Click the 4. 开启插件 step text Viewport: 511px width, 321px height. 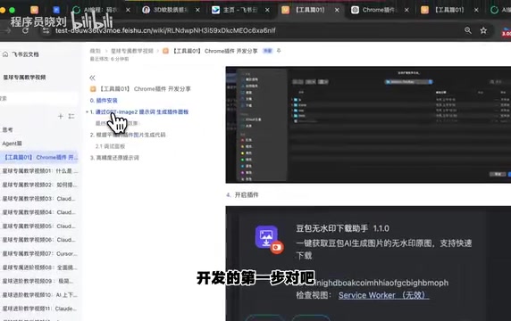click(x=242, y=194)
